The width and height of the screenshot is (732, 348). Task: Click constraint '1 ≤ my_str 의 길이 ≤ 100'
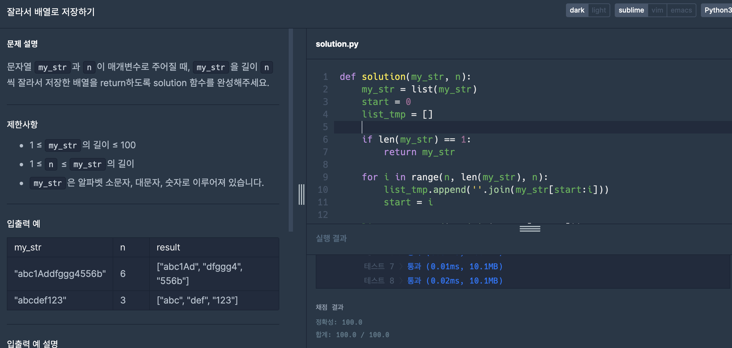coord(82,145)
